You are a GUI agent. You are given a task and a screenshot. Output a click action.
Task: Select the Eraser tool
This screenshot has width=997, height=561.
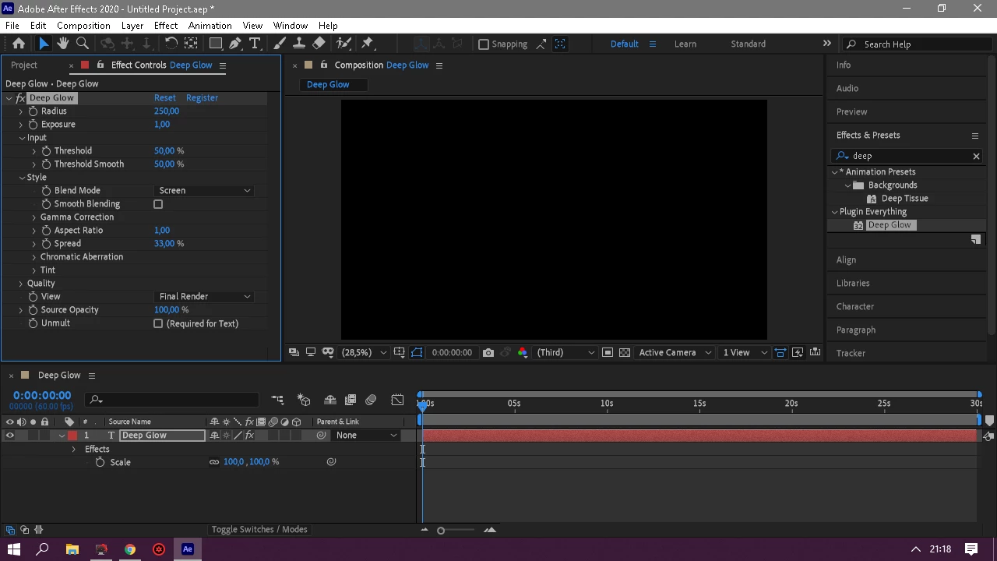coord(319,44)
